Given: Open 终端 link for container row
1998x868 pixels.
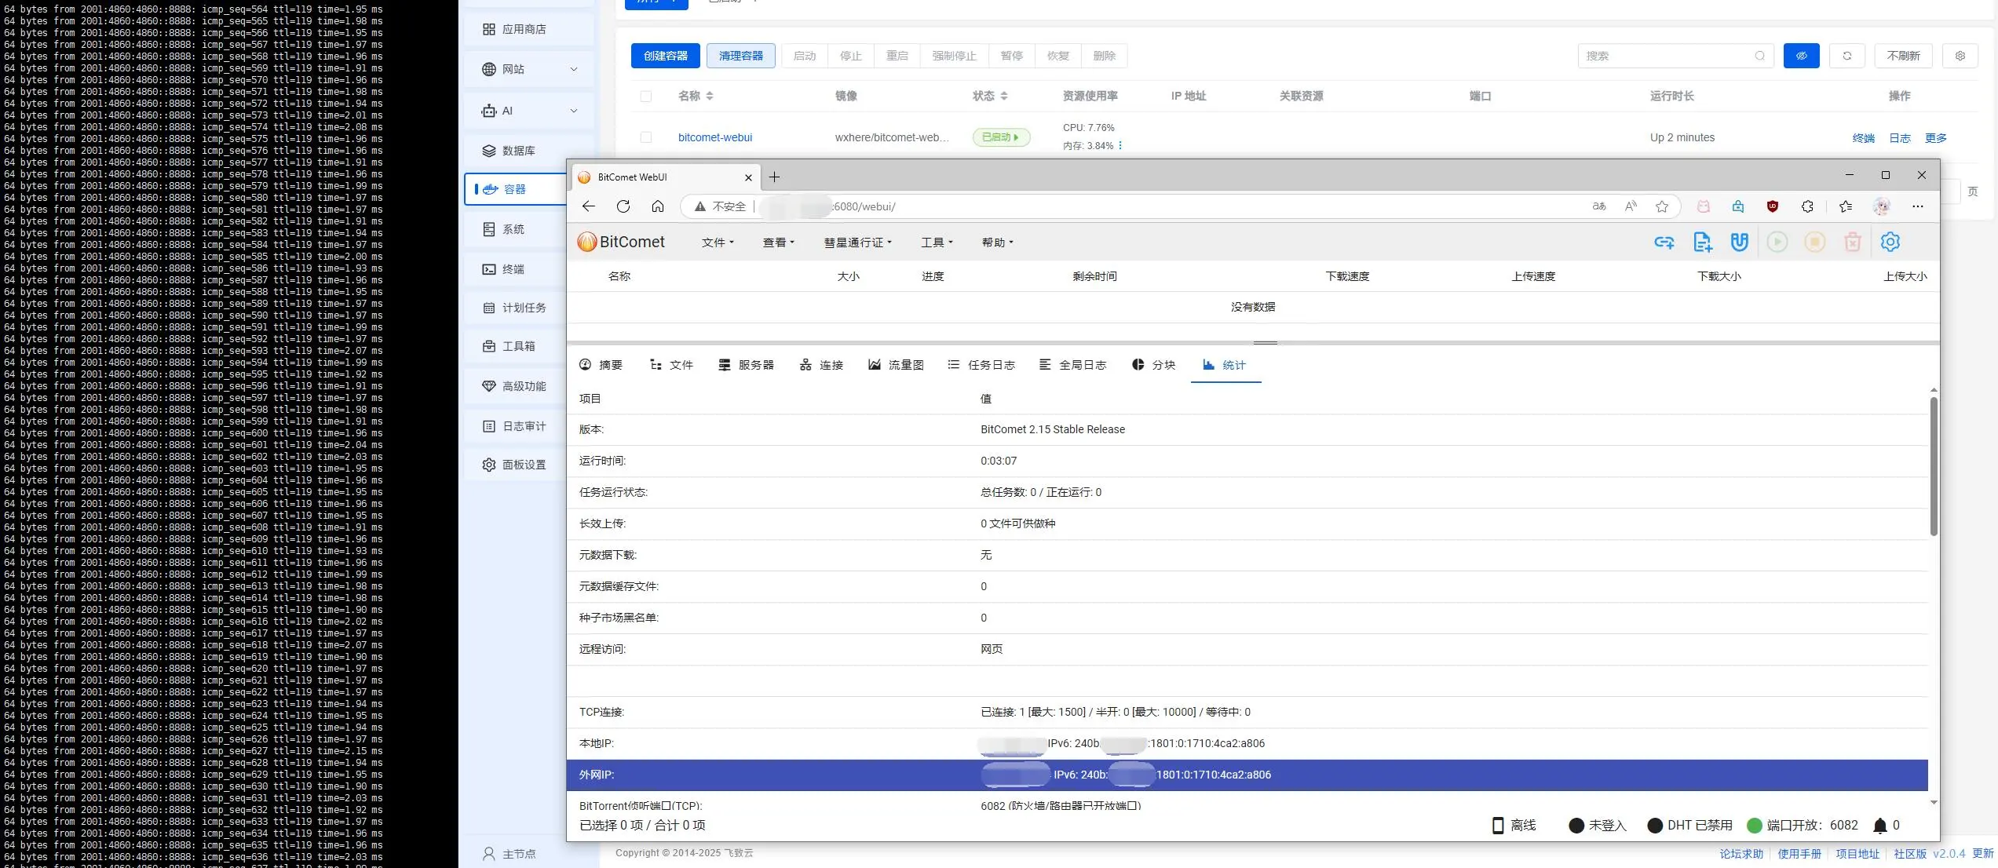Looking at the screenshot, I should 1863,138.
